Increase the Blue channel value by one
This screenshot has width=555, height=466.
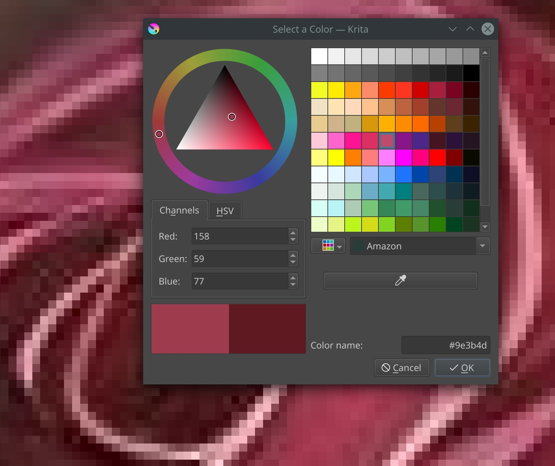tap(293, 277)
